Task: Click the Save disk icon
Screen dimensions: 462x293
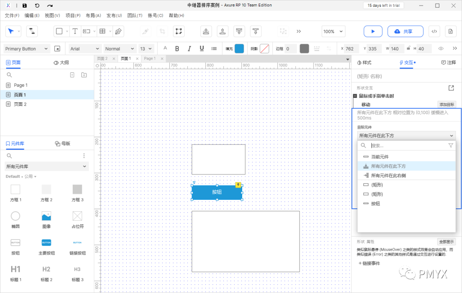Action: (24, 6)
